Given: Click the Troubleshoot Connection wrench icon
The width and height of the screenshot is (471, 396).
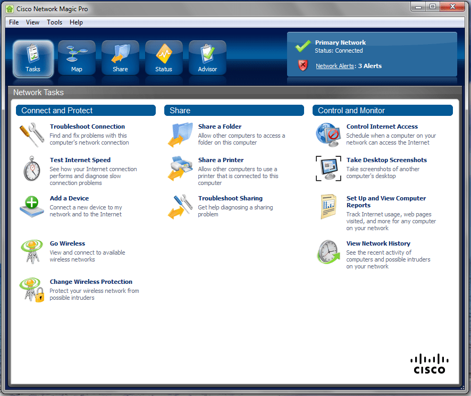Looking at the screenshot, I should click(x=32, y=135).
